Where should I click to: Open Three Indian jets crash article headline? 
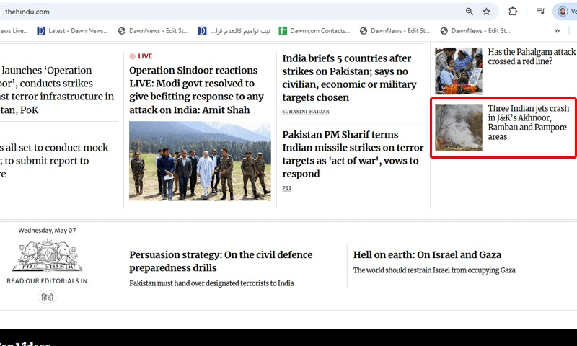pyautogui.click(x=529, y=123)
